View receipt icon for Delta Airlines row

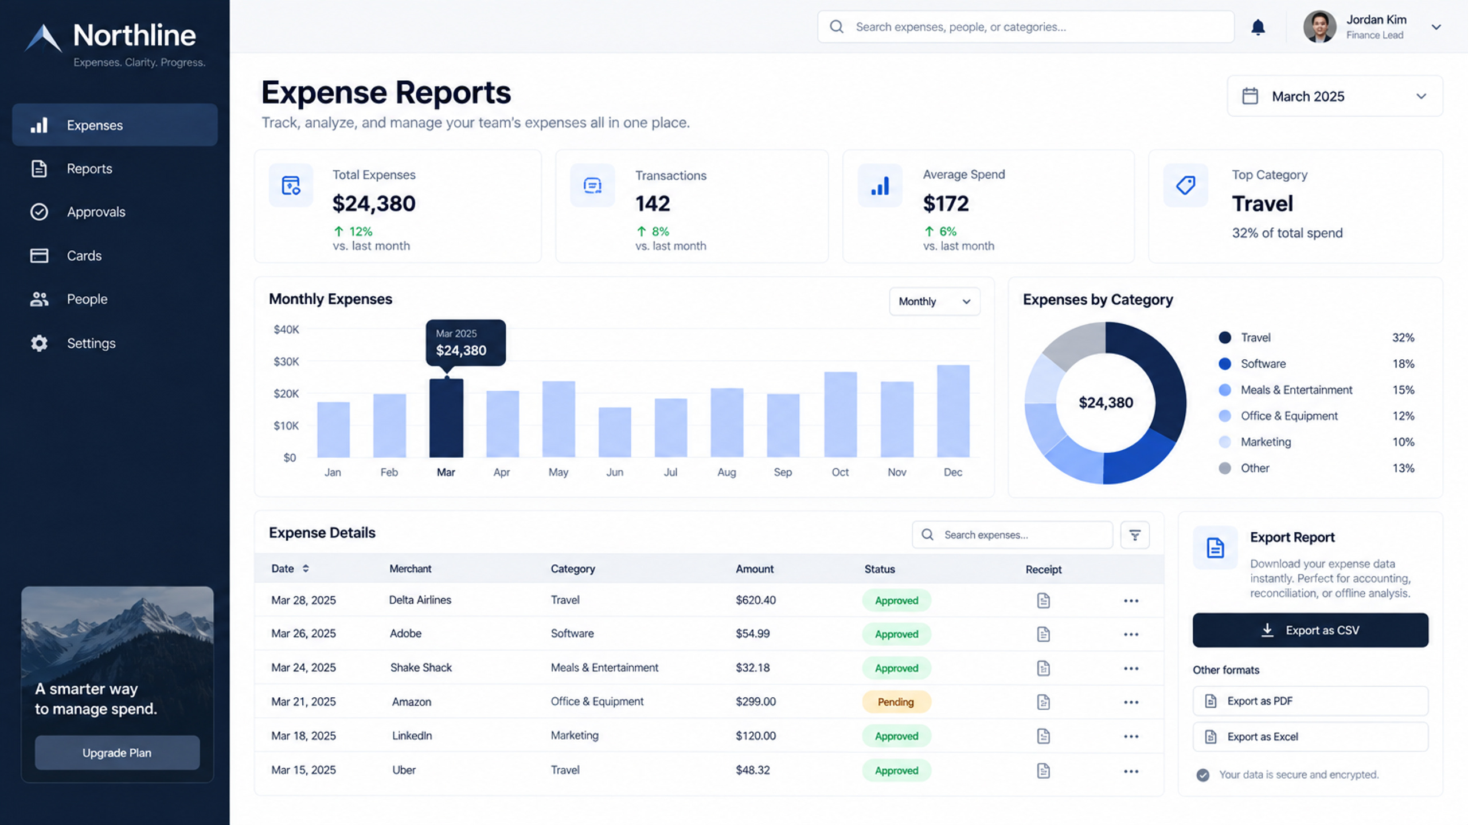pyautogui.click(x=1043, y=600)
